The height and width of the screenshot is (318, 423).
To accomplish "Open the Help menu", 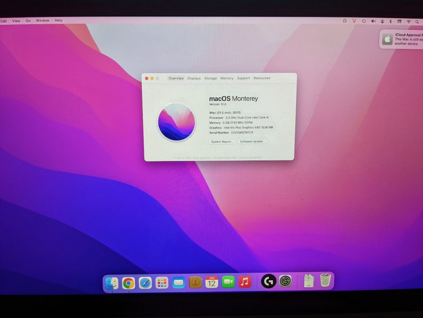I will [59, 20].
